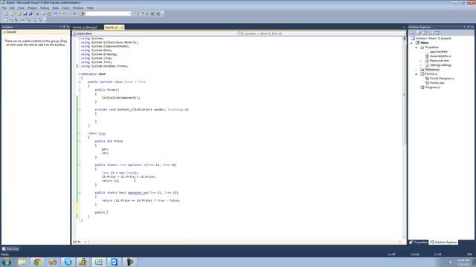Collapse the General group in Toolbox

pos(4,32)
